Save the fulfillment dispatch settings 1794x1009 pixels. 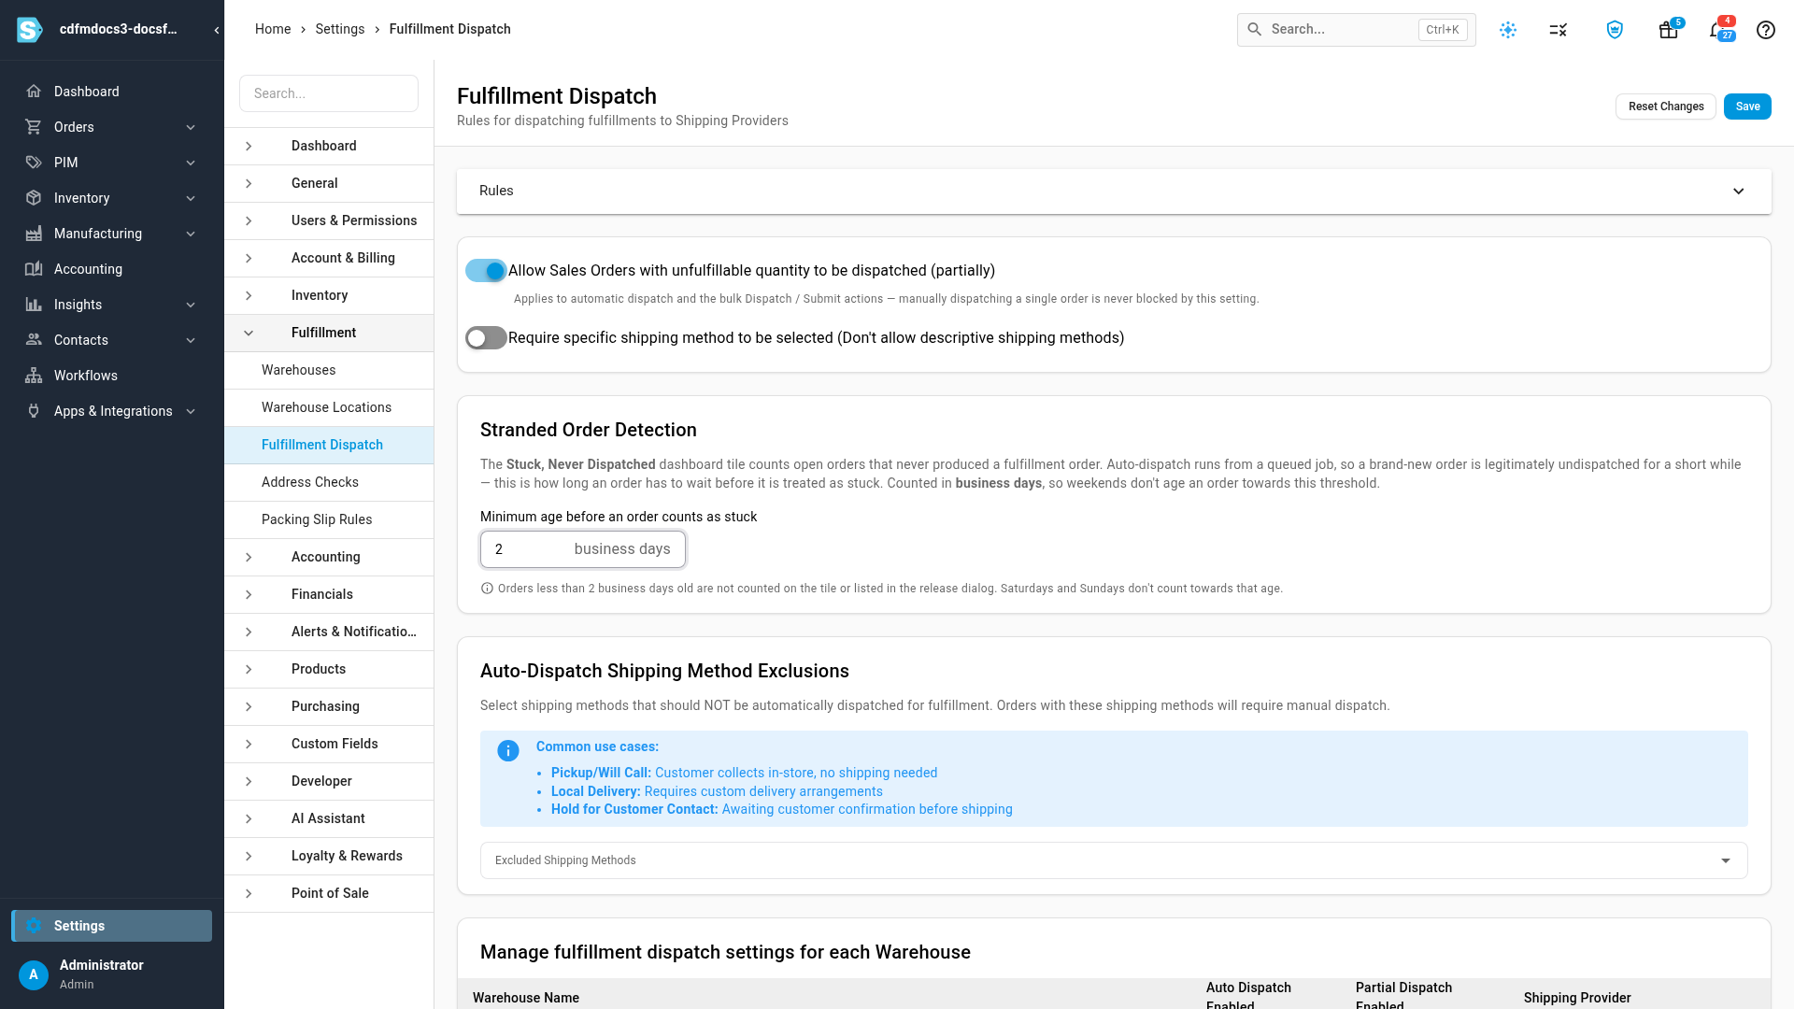[1747, 107]
